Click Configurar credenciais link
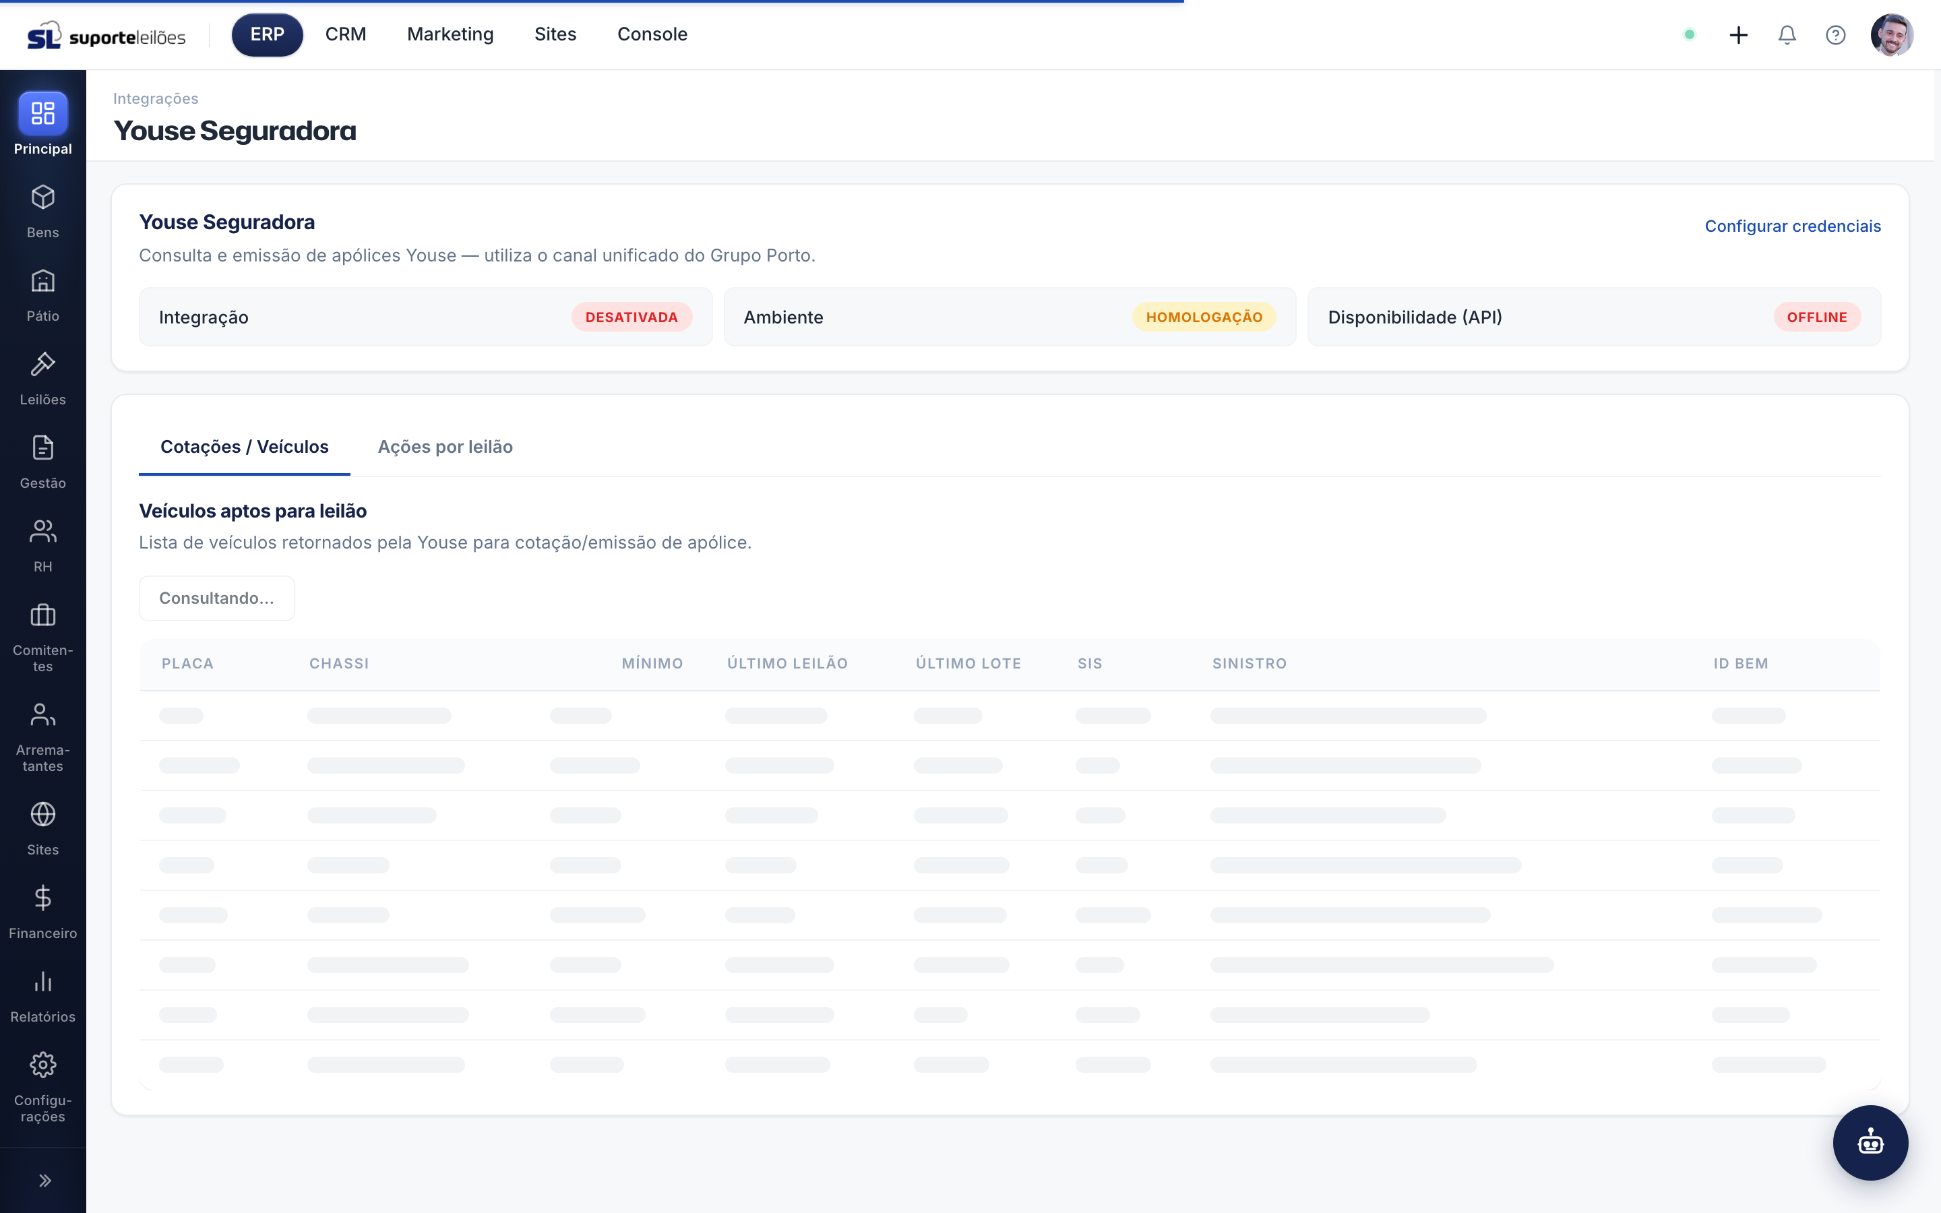The width and height of the screenshot is (1941, 1213). click(1793, 226)
